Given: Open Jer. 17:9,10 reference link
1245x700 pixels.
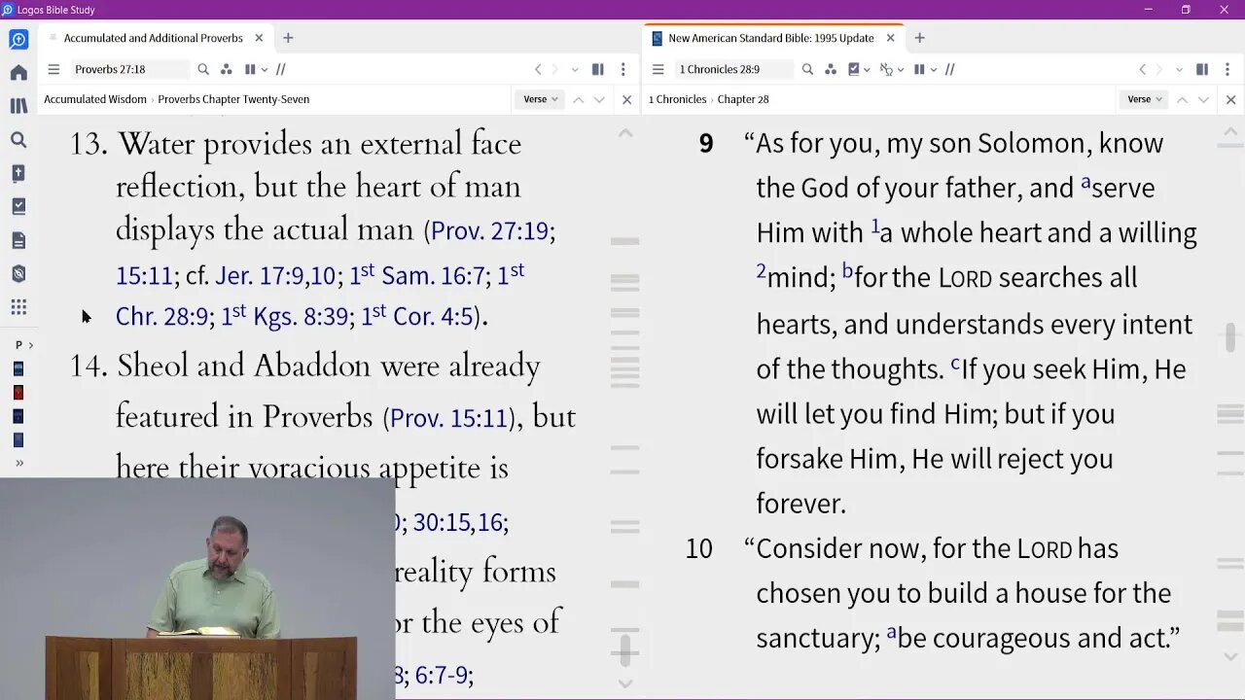Looking at the screenshot, I should pyautogui.click(x=275, y=276).
